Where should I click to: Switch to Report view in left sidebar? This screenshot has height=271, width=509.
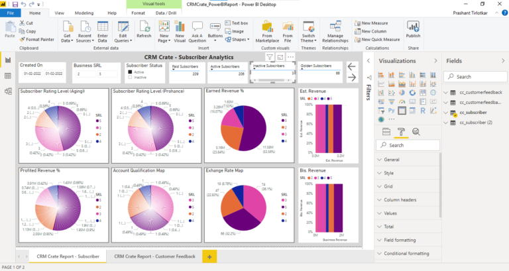(8, 60)
